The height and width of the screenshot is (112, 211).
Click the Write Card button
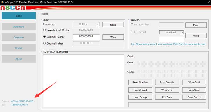(194, 82)
